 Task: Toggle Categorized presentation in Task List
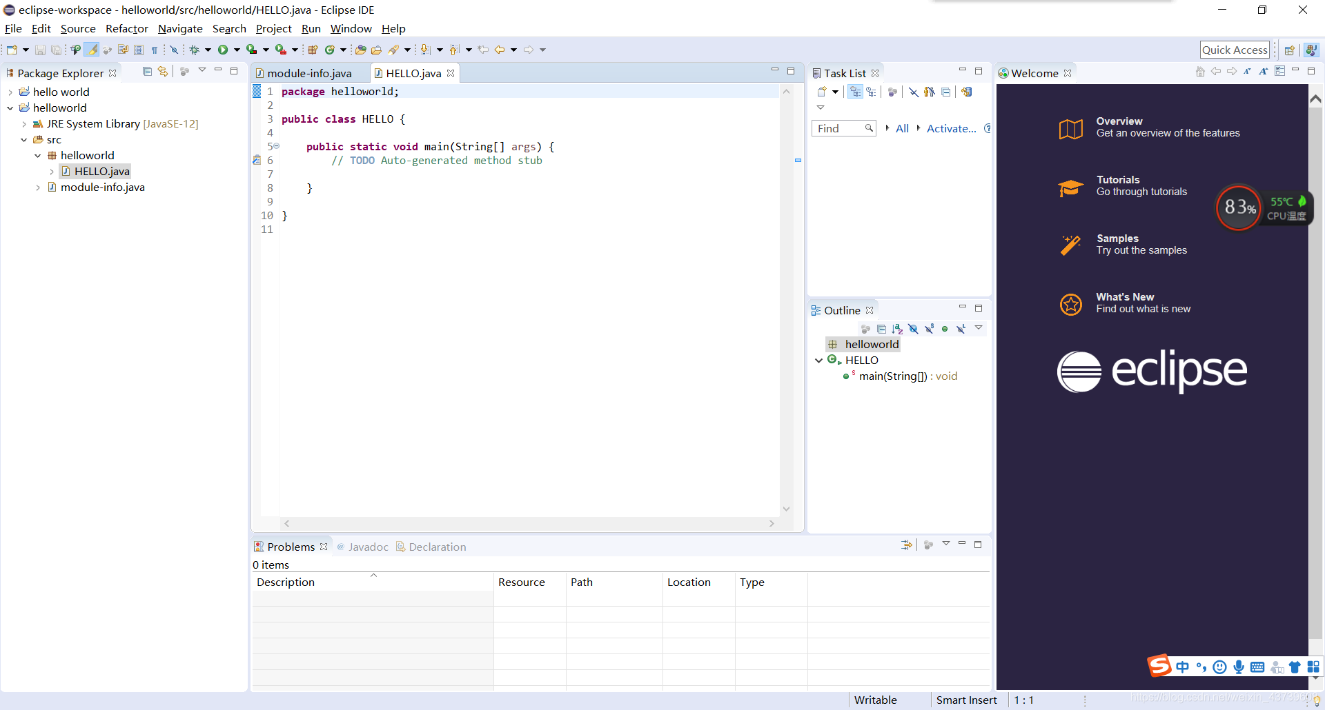[856, 92]
